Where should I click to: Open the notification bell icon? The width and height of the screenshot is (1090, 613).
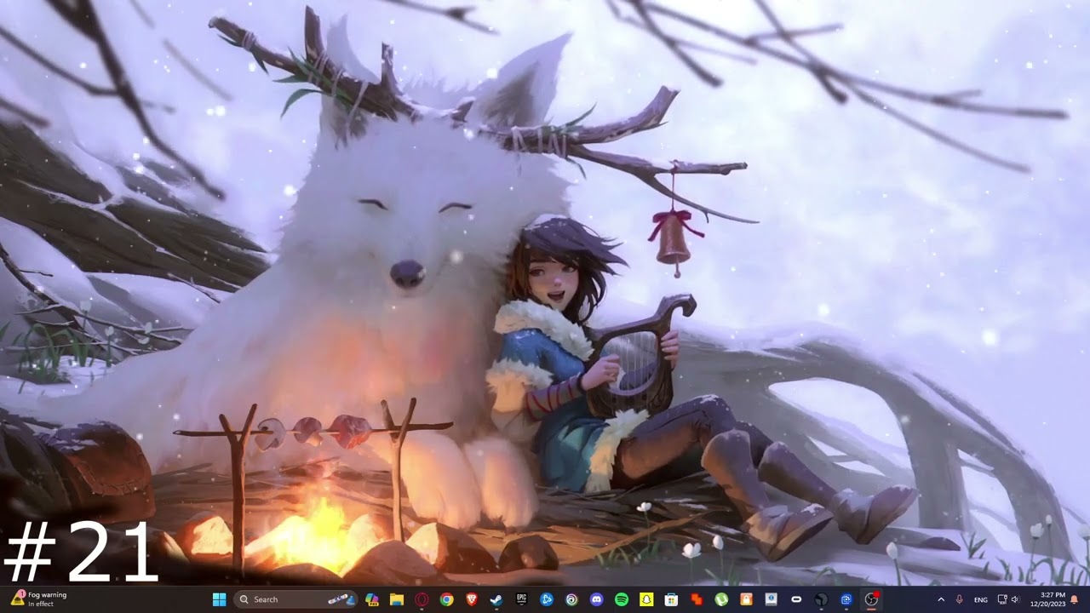[1074, 599]
